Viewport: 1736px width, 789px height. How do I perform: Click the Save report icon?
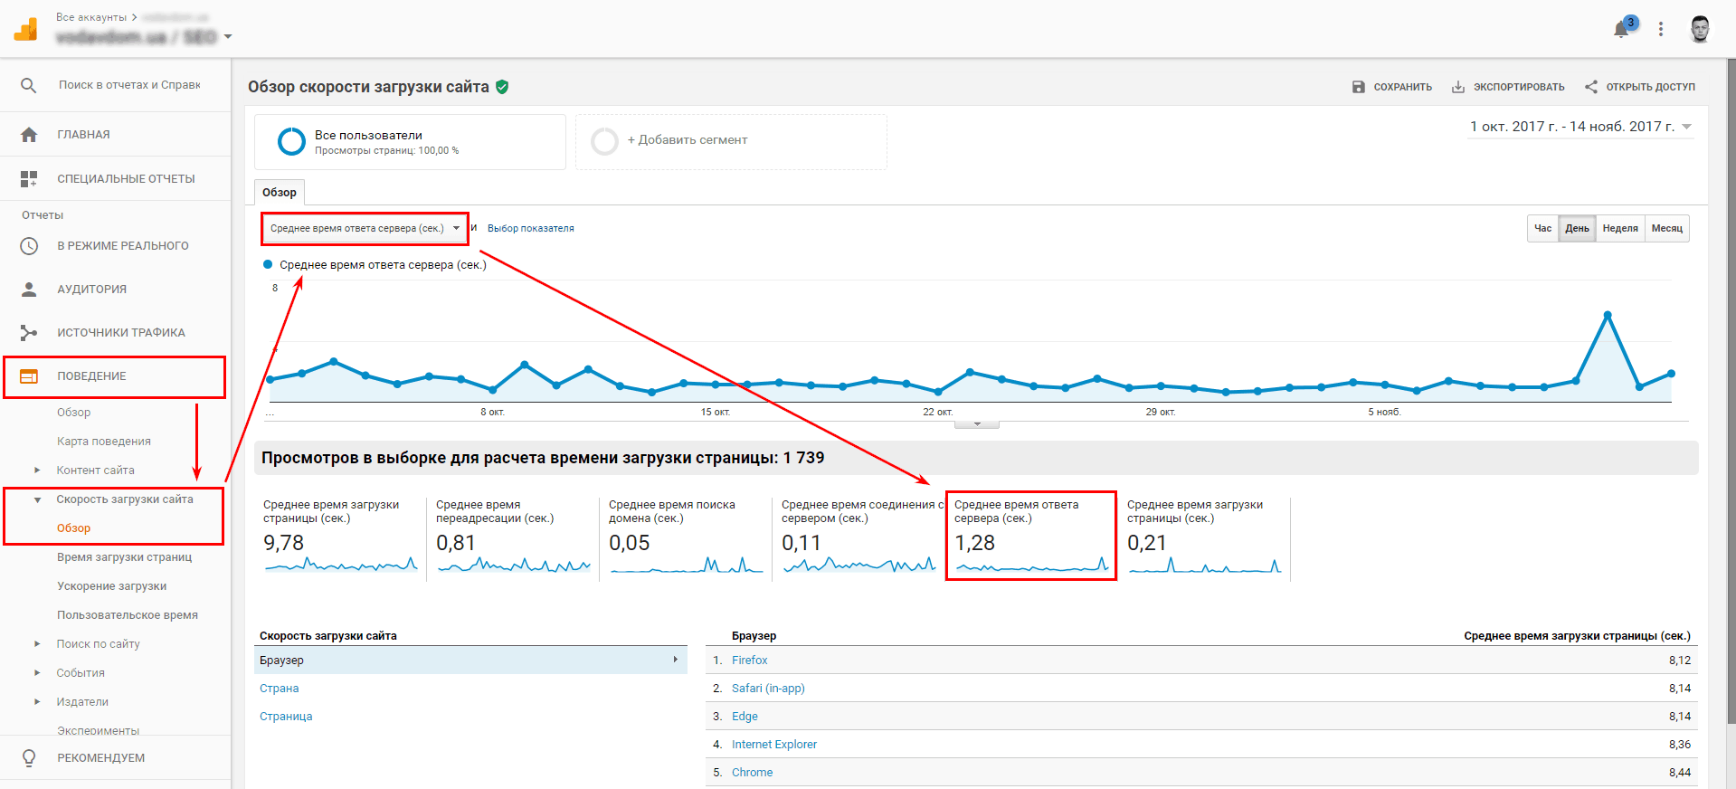(x=1358, y=87)
